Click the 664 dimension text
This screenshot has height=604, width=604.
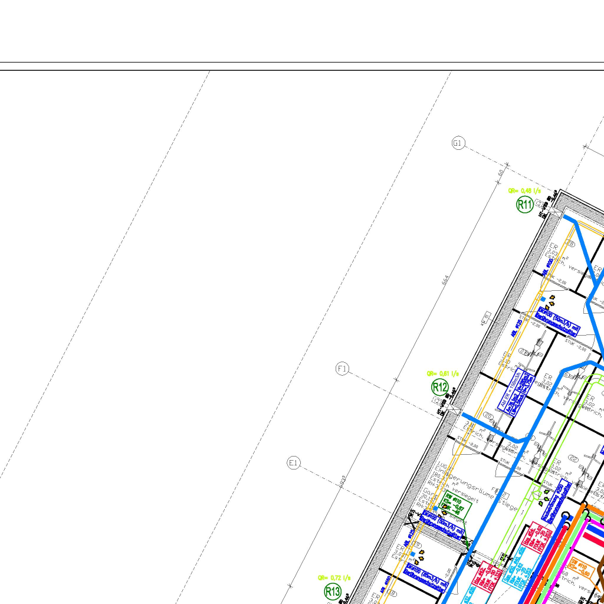[445, 282]
